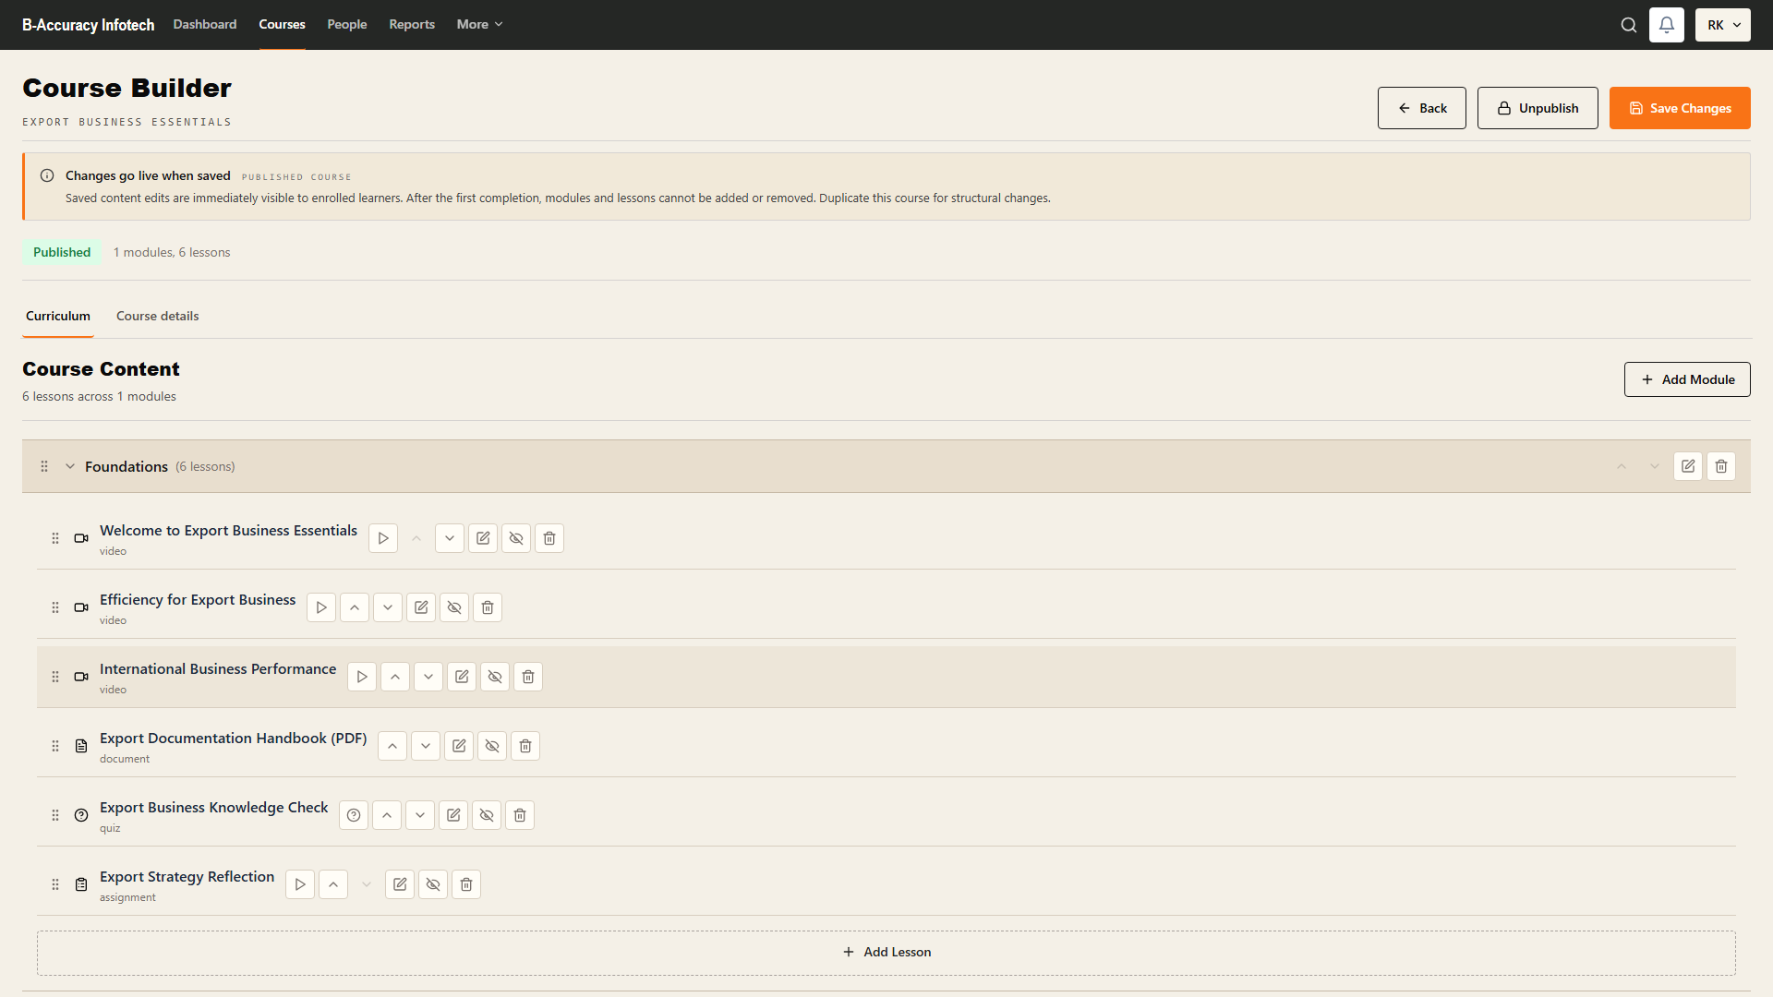
Task: Delete Welcome to Export Business Essentials lesson
Action: click(549, 538)
